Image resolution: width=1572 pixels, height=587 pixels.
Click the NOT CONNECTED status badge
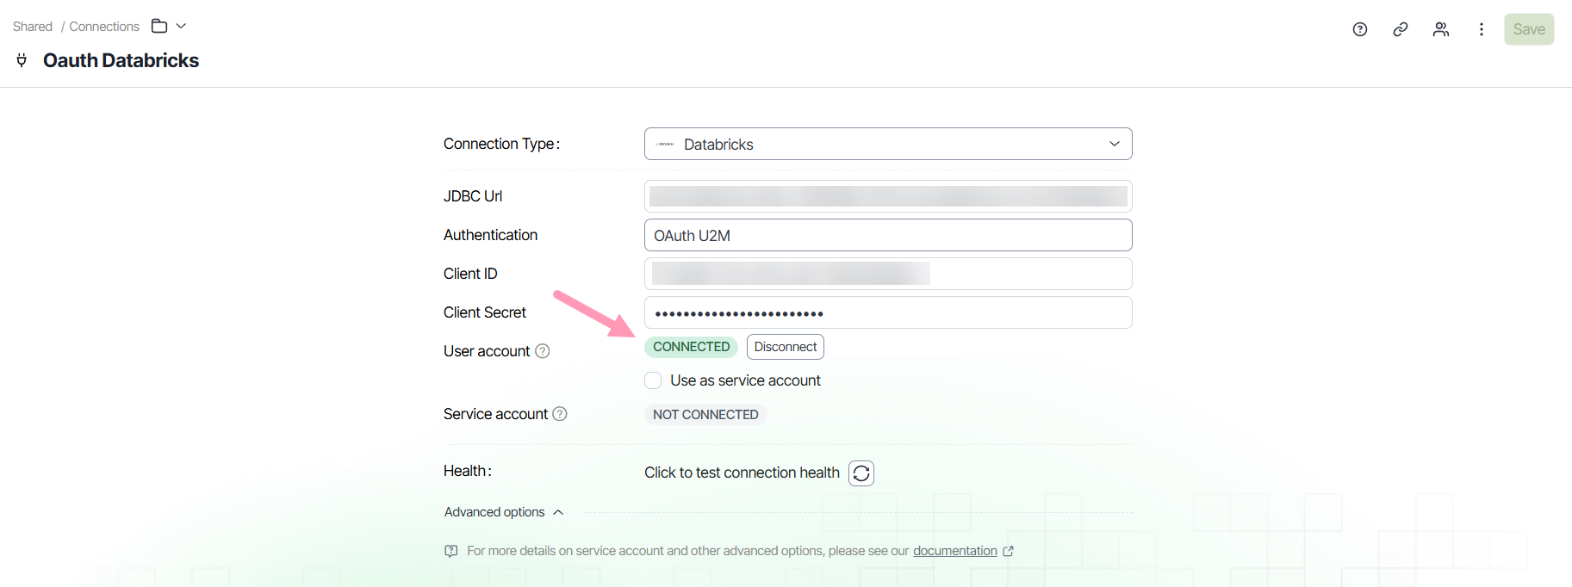[705, 415]
